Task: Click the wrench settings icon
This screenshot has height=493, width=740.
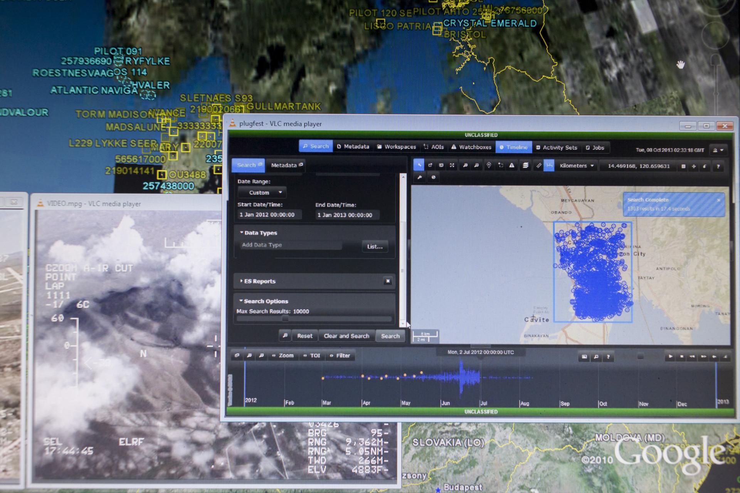Action: point(420,177)
